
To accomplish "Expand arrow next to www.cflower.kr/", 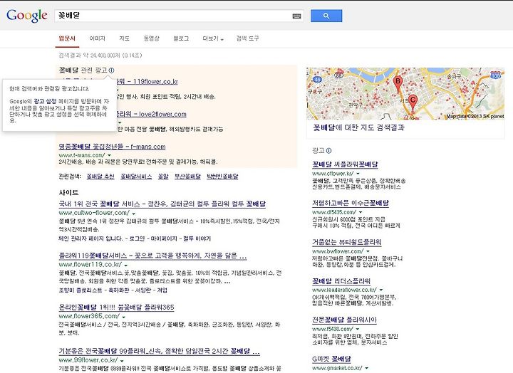I will point(358,174).
